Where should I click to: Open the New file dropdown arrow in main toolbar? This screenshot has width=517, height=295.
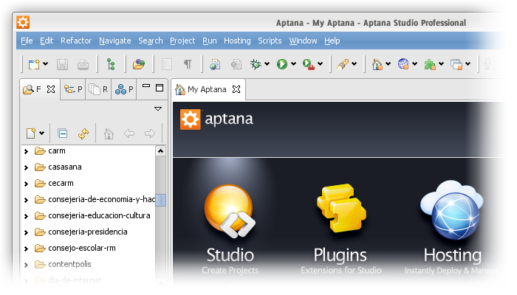[x=46, y=64]
